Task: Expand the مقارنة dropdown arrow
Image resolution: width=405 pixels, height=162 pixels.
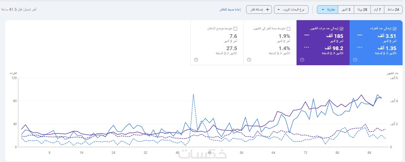Action: click(x=323, y=10)
